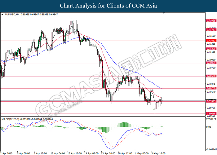Click the triangle icon beside AUDUSD,H4
This screenshot has width=217, height=155.
coord(2,14)
